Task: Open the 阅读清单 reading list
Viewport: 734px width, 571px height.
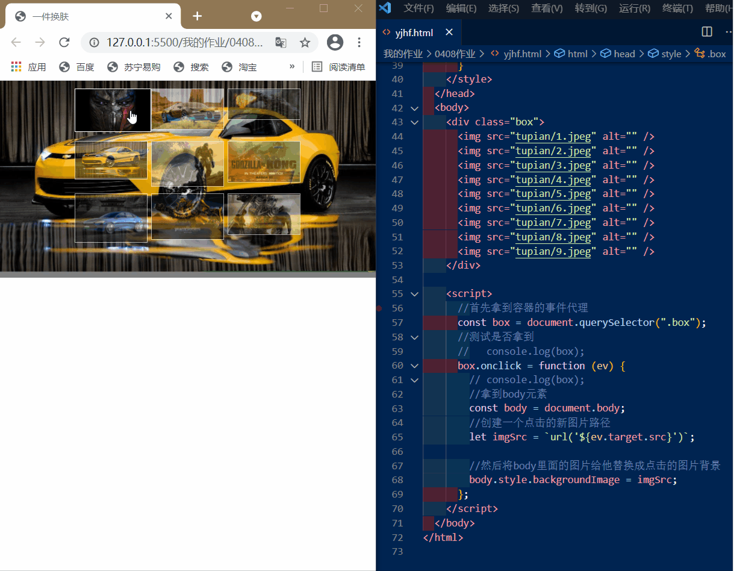Action: click(x=338, y=67)
